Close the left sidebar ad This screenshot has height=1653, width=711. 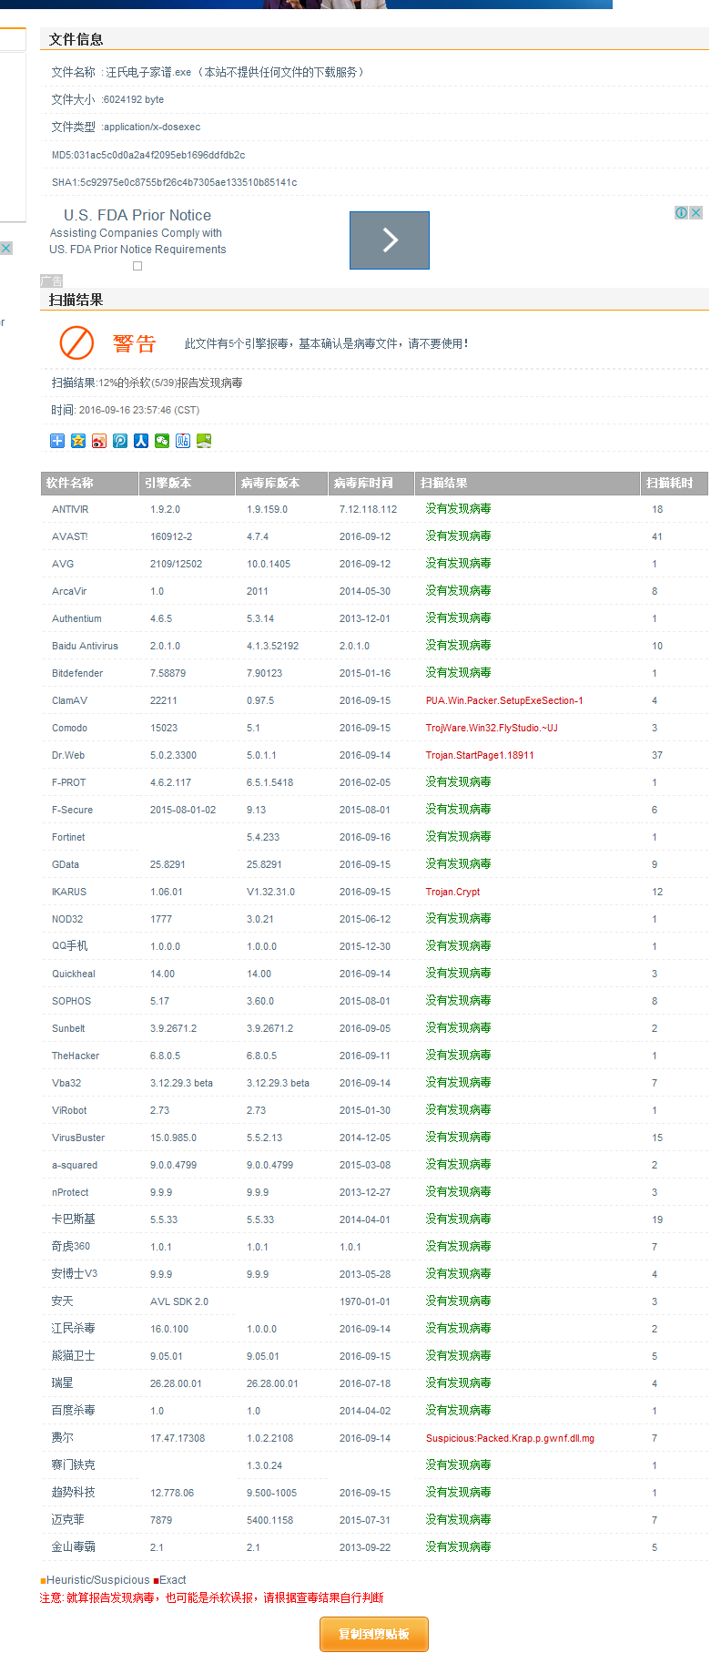coord(5,248)
